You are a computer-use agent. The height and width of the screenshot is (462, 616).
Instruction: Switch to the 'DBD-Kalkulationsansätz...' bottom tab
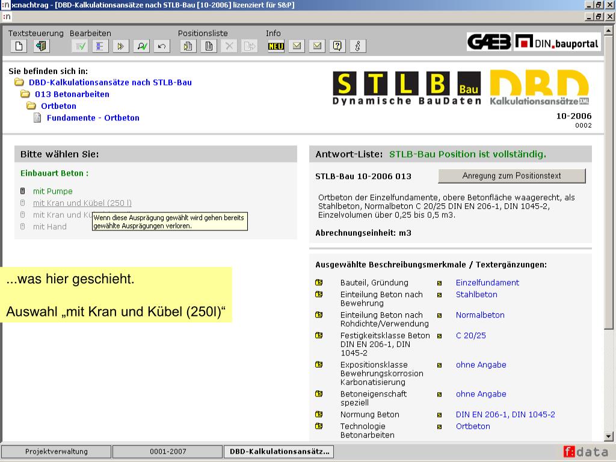tap(279, 452)
